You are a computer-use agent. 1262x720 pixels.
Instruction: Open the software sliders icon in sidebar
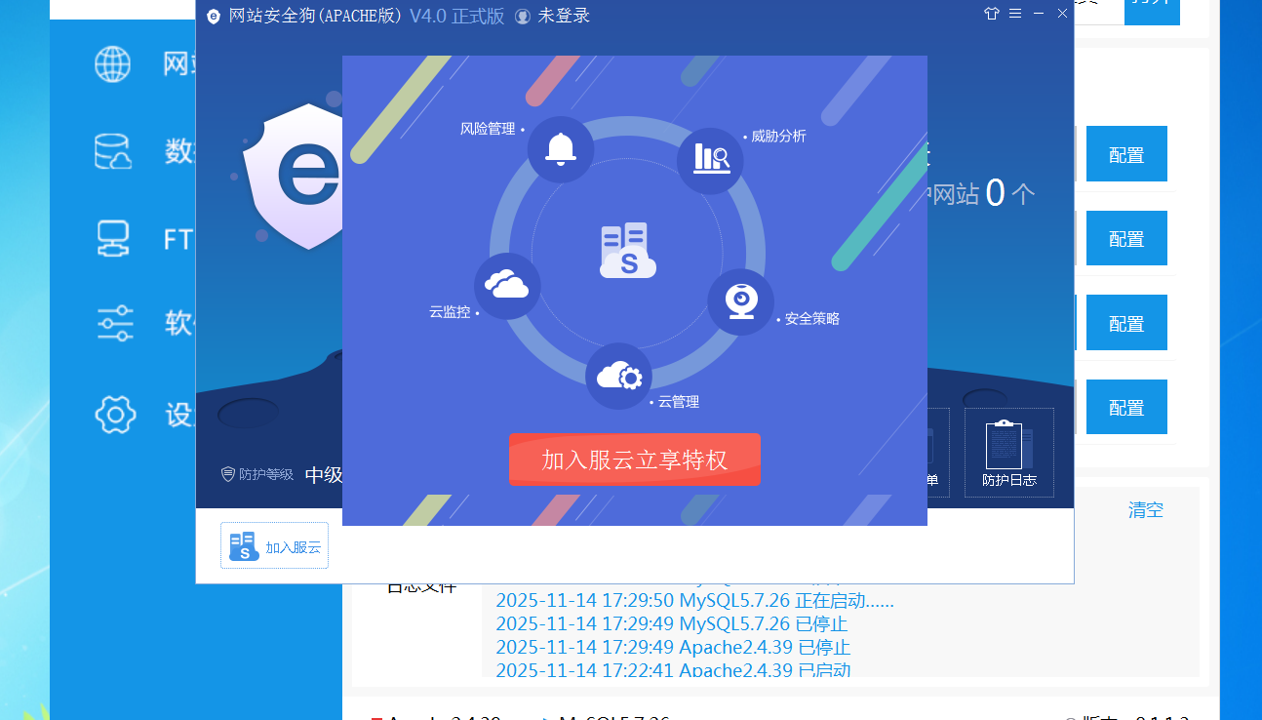(115, 323)
